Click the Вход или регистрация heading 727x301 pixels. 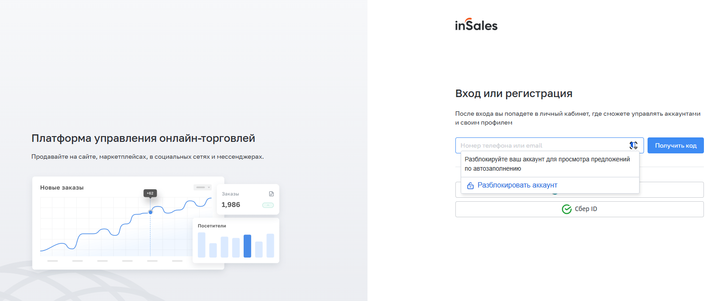pos(514,94)
